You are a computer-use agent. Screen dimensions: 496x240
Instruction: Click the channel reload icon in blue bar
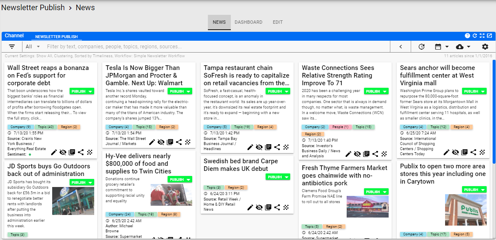pos(475,36)
